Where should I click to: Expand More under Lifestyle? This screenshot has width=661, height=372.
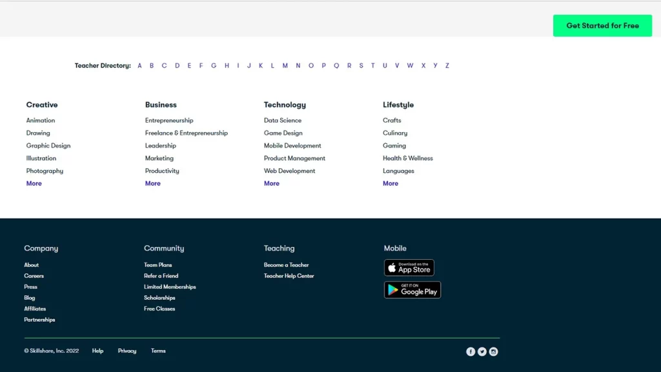(391, 184)
